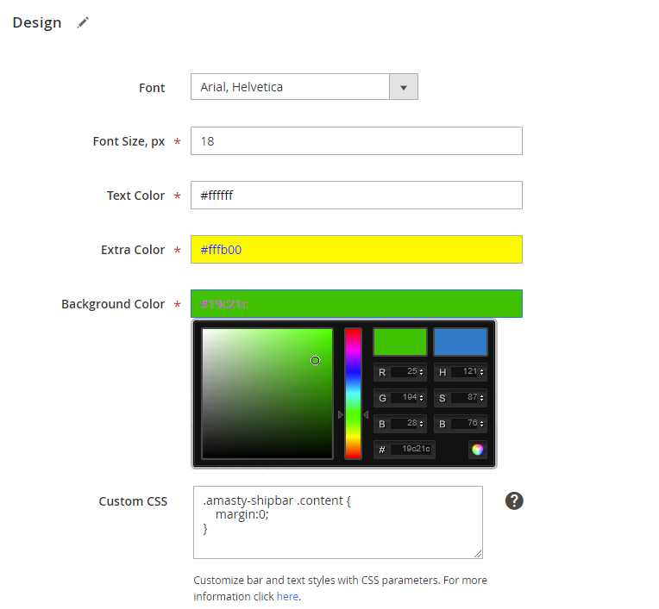
Task: Click the Design section pencil edit icon
Action: tap(83, 23)
